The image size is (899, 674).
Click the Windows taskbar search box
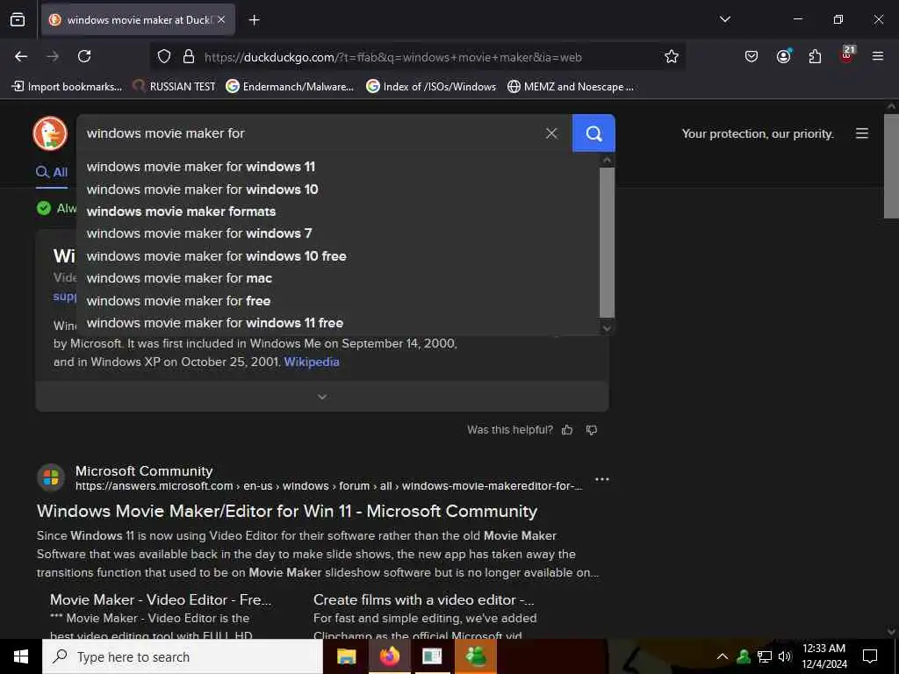click(183, 656)
